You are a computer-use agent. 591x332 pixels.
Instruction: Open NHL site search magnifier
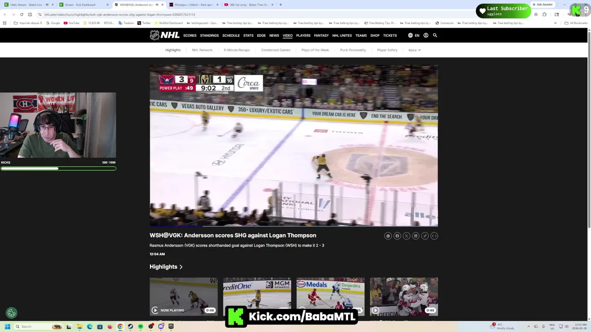pos(435,35)
